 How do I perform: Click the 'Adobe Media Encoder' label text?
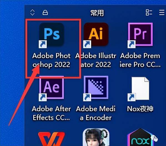[95, 113]
